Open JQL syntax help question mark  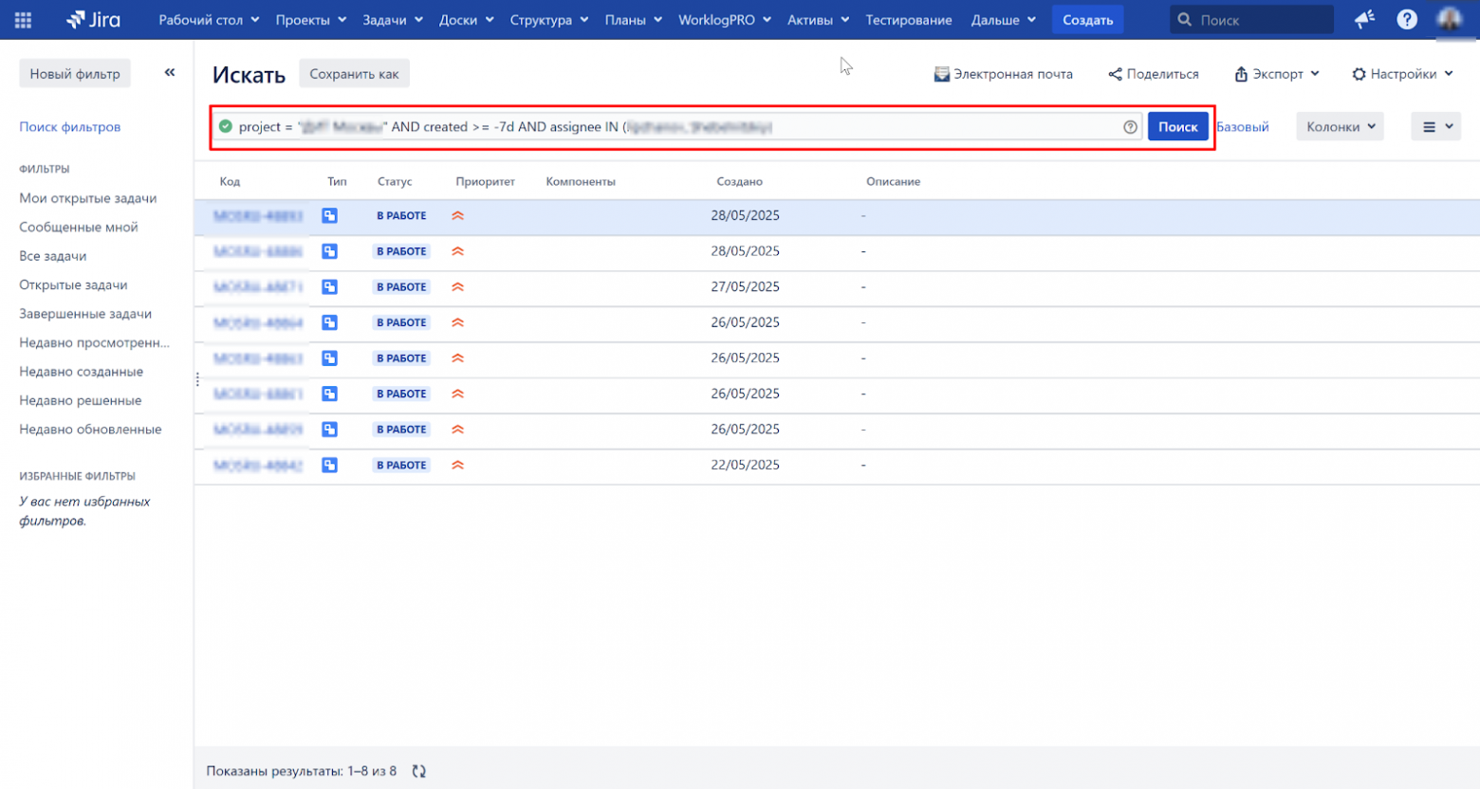coord(1129,126)
